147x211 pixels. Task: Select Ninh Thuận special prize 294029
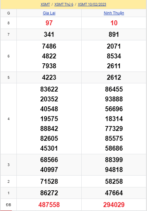(x=114, y=205)
